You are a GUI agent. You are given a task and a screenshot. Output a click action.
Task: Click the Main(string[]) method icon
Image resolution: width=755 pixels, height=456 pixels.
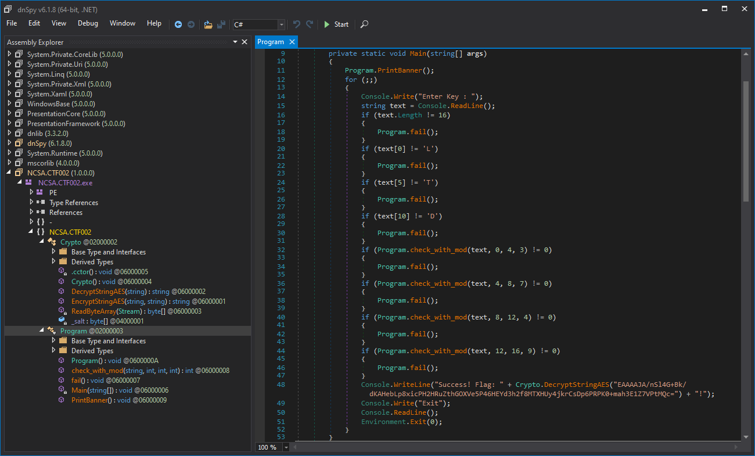coord(62,390)
